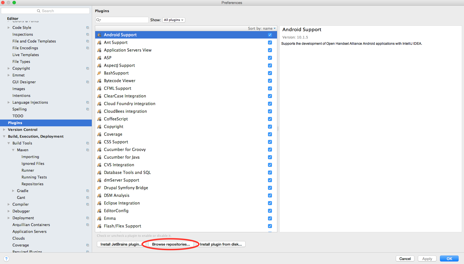The width and height of the screenshot is (464, 264).
Task: Toggle the Application Servers View checkbox
Action: tap(270, 50)
